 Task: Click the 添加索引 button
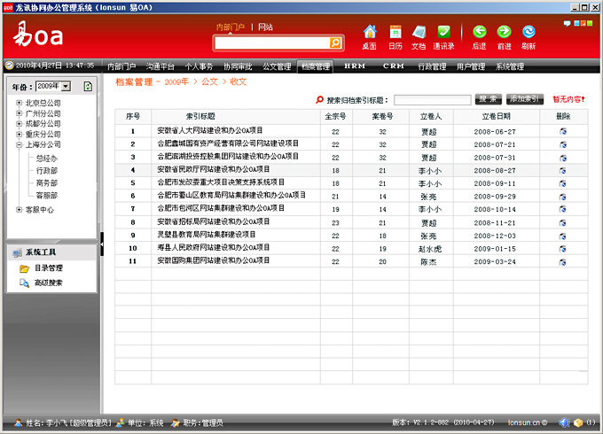(x=525, y=99)
